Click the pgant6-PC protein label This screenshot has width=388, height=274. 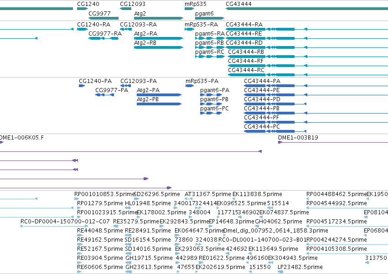(x=215, y=109)
